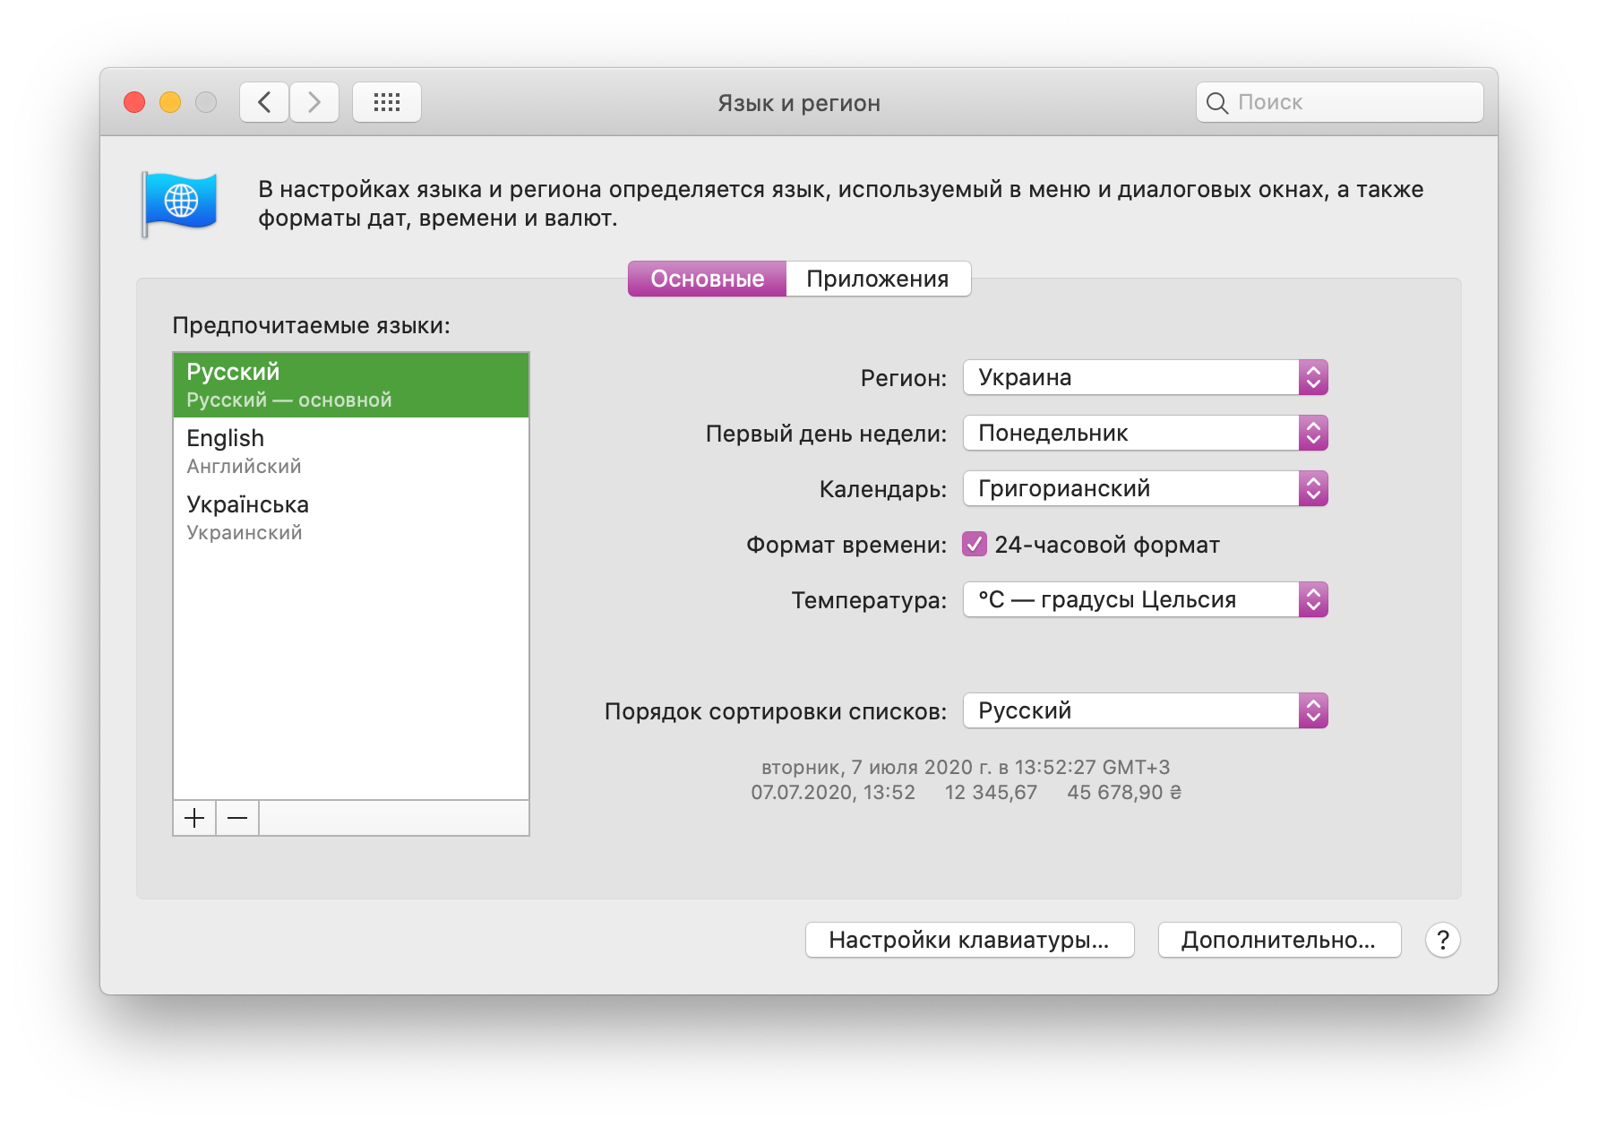1598x1127 pixels.
Task: Click the magnifier icon in search field
Action: 1216,103
